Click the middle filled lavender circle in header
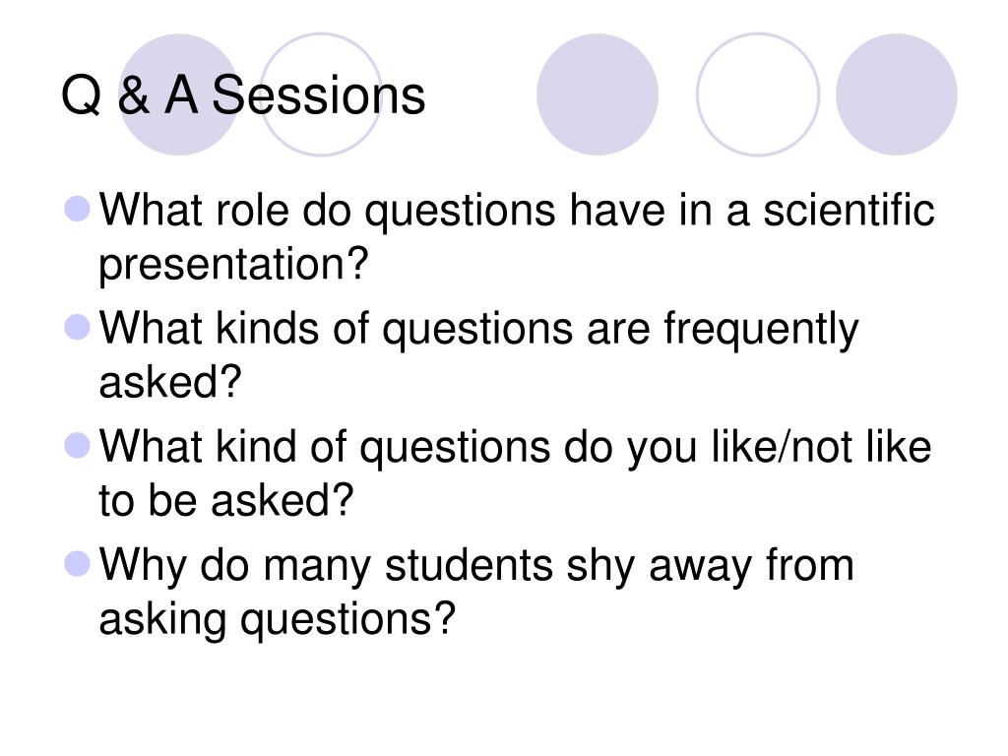 coord(598,94)
